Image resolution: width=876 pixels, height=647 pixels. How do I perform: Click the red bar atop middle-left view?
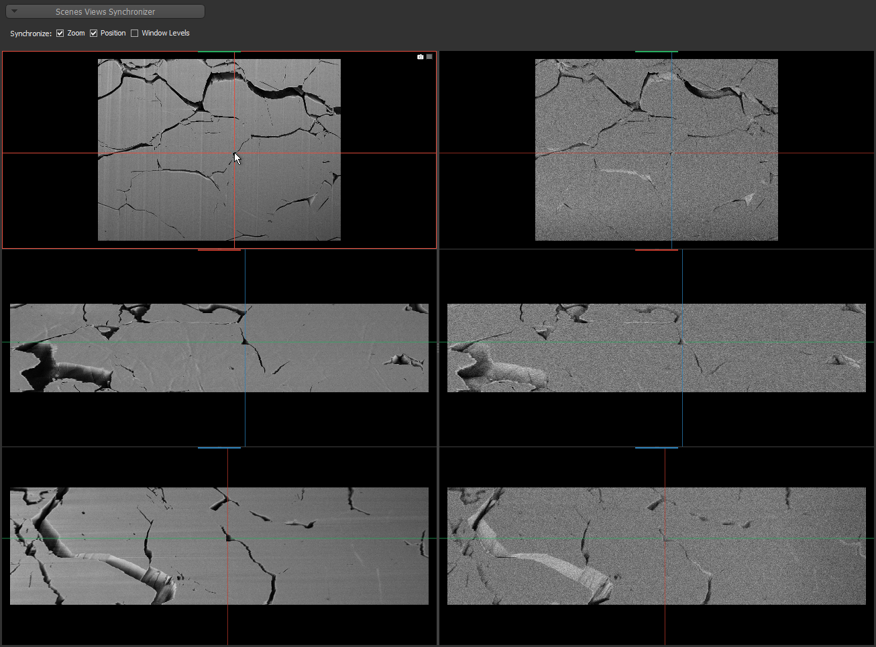pyautogui.click(x=219, y=249)
